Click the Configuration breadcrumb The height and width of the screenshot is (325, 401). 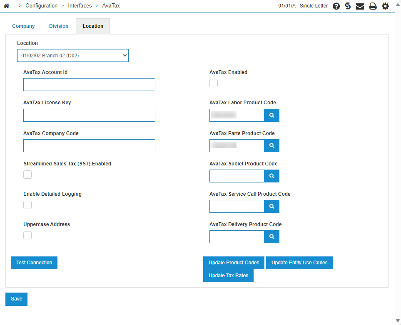tap(41, 6)
